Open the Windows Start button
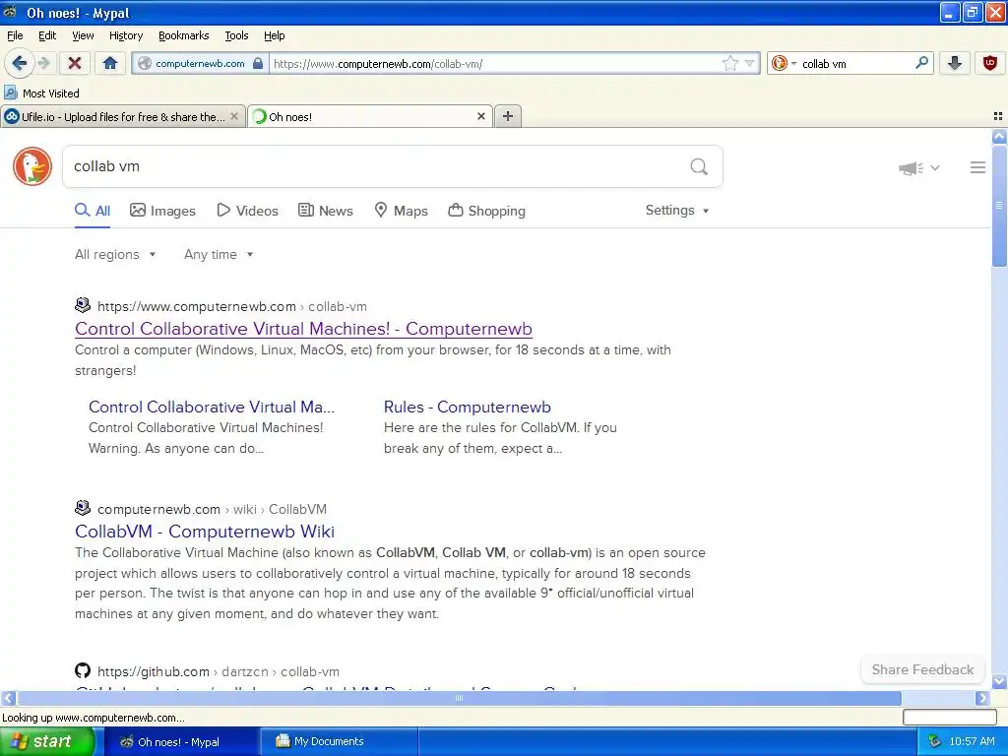Screen dimensions: 1008x756 (x=46, y=742)
